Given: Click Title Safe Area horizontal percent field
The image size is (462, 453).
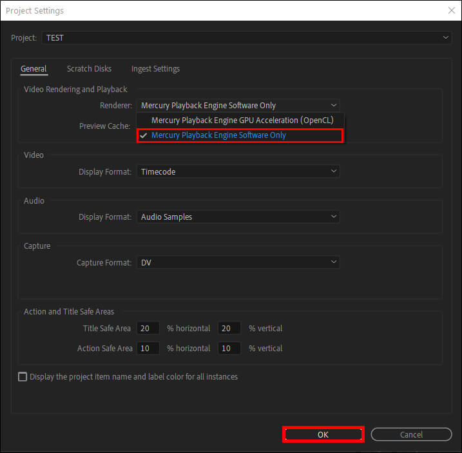Looking at the screenshot, I should click(x=148, y=329).
